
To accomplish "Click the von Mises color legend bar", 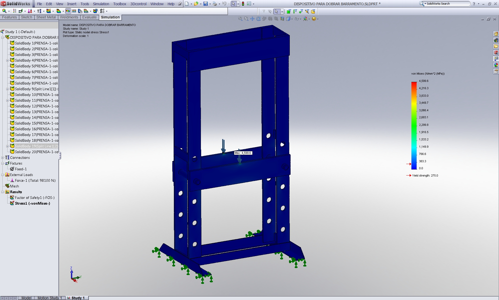I will (414, 126).
